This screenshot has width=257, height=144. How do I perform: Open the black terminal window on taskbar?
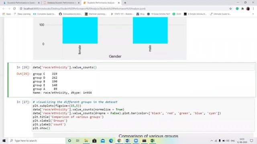tap(144, 140)
